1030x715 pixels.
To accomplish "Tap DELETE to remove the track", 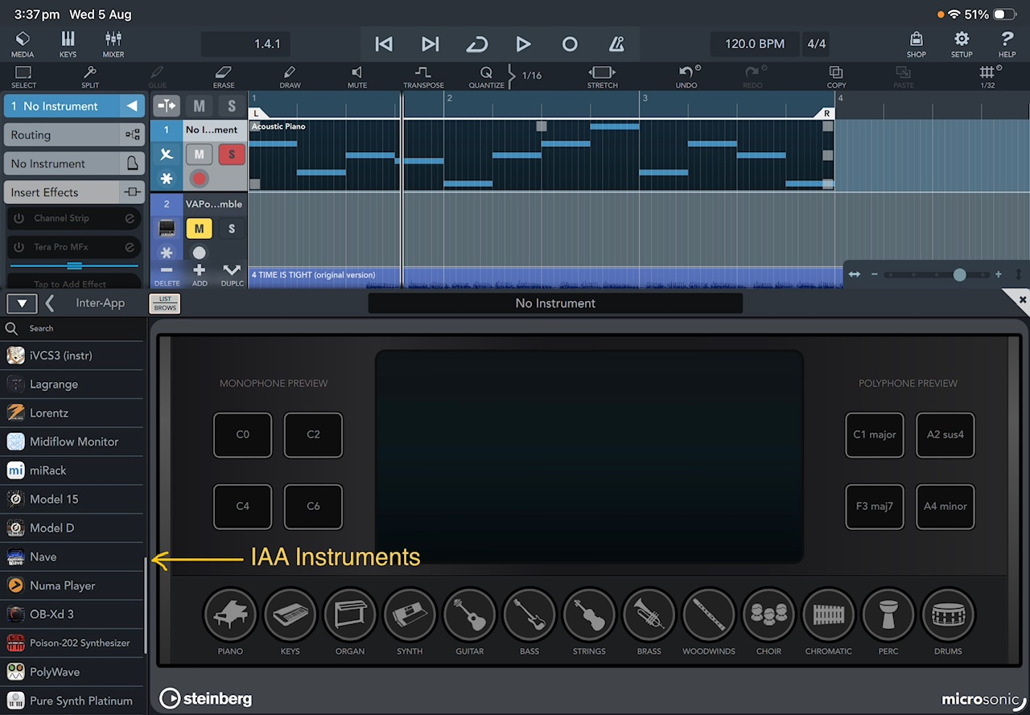I will [167, 275].
